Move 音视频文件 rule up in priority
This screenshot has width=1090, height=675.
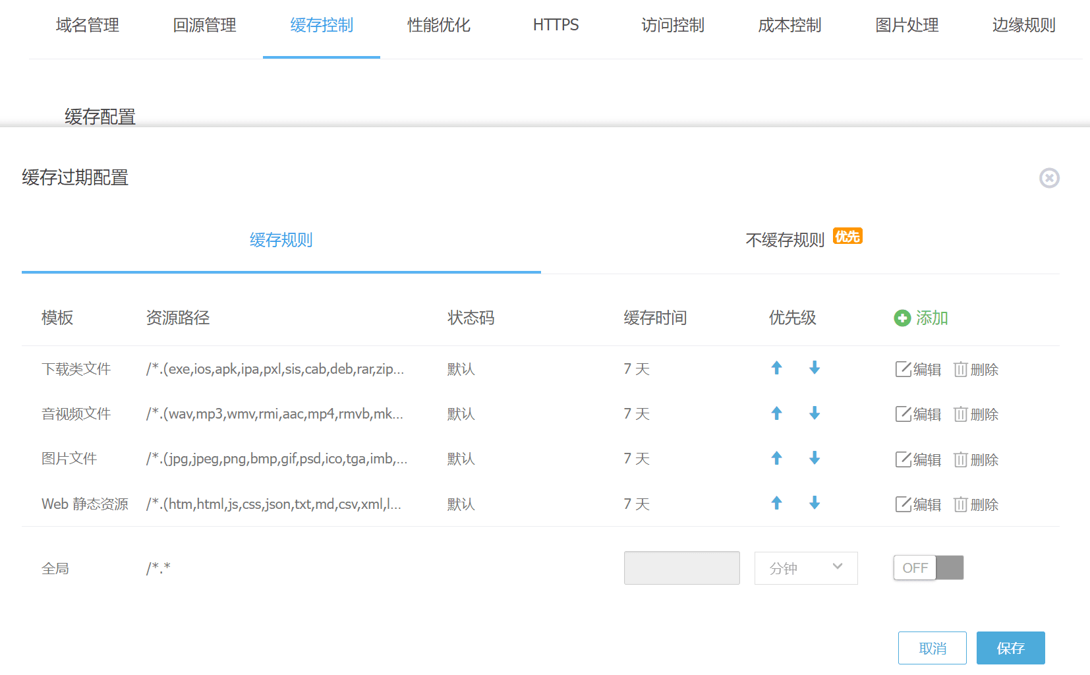[776, 413]
